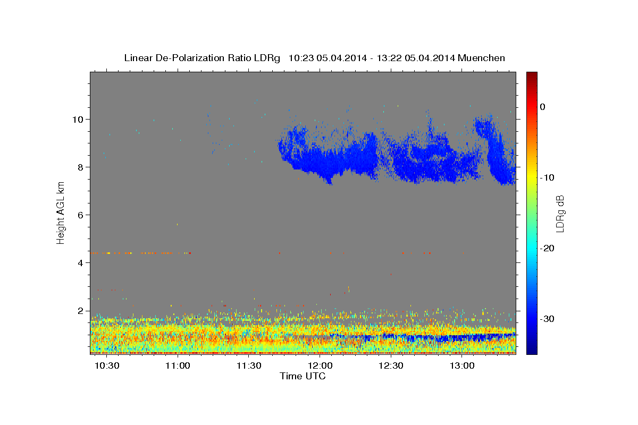Click the 'Time UTC' axis label
638x425 pixels.
[303, 376]
